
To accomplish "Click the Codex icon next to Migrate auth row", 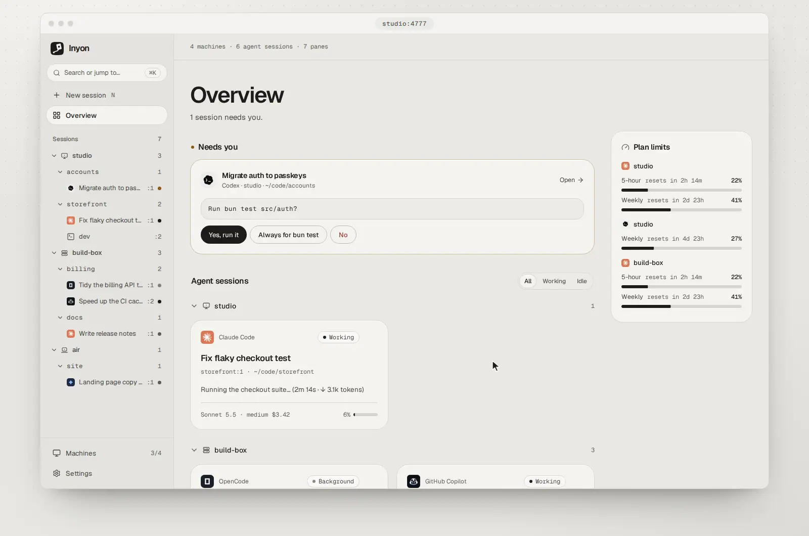I will (71, 188).
